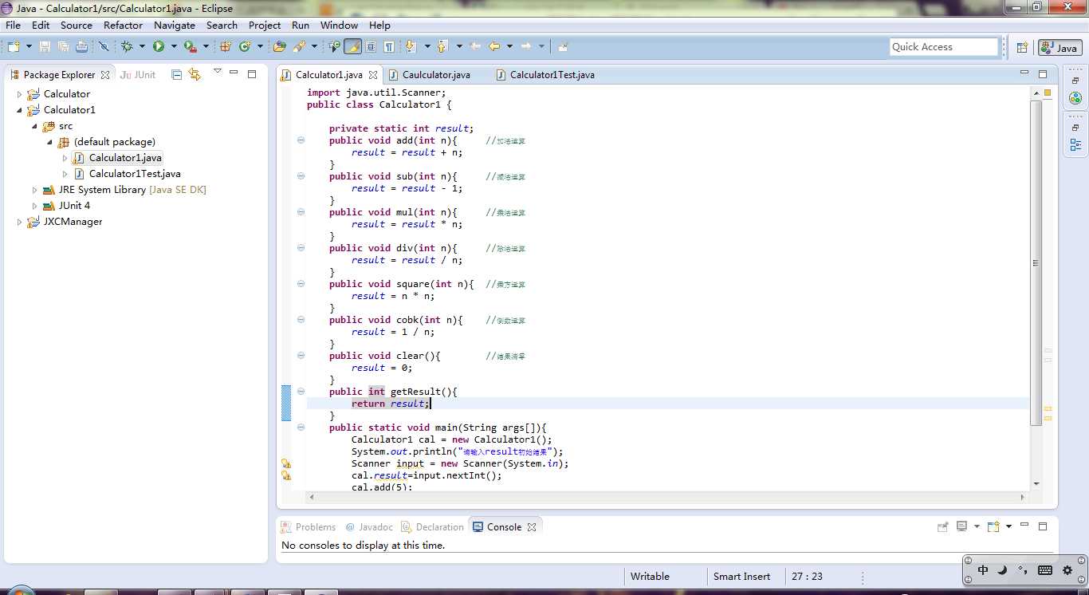Toggle Show Whitespace Characters icon
Screen dimensions: 1089x595
pyautogui.click(x=388, y=46)
